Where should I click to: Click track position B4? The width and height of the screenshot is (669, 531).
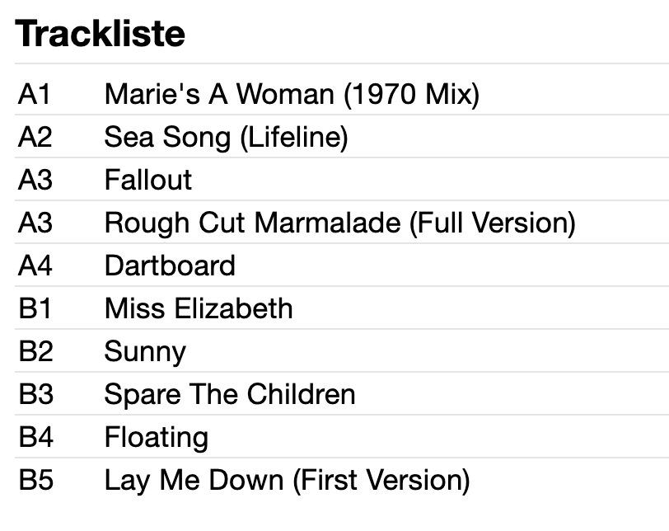pyautogui.click(x=36, y=437)
